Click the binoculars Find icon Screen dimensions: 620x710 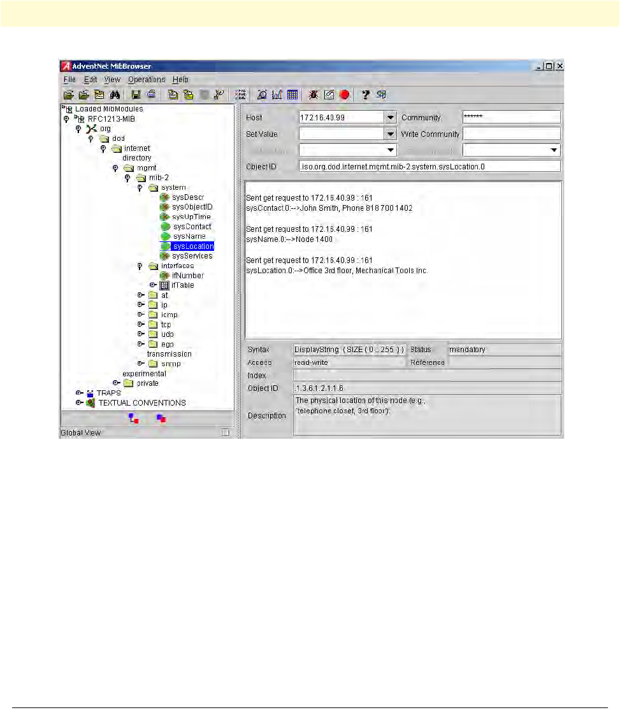[115, 95]
